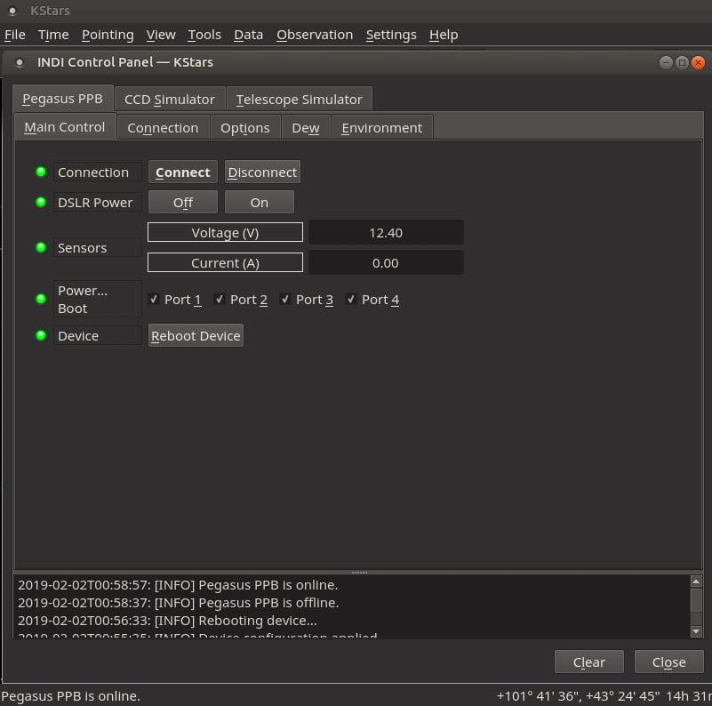This screenshot has height=706, width=712.
Task: Click the green Connection status indicator
Action: tap(41, 172)
